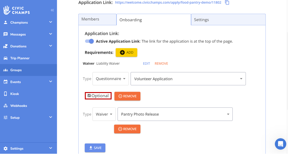Open the Questionnaire type dropdown
The height and width of the screenshot is (155, 288).
click(110, 79)
